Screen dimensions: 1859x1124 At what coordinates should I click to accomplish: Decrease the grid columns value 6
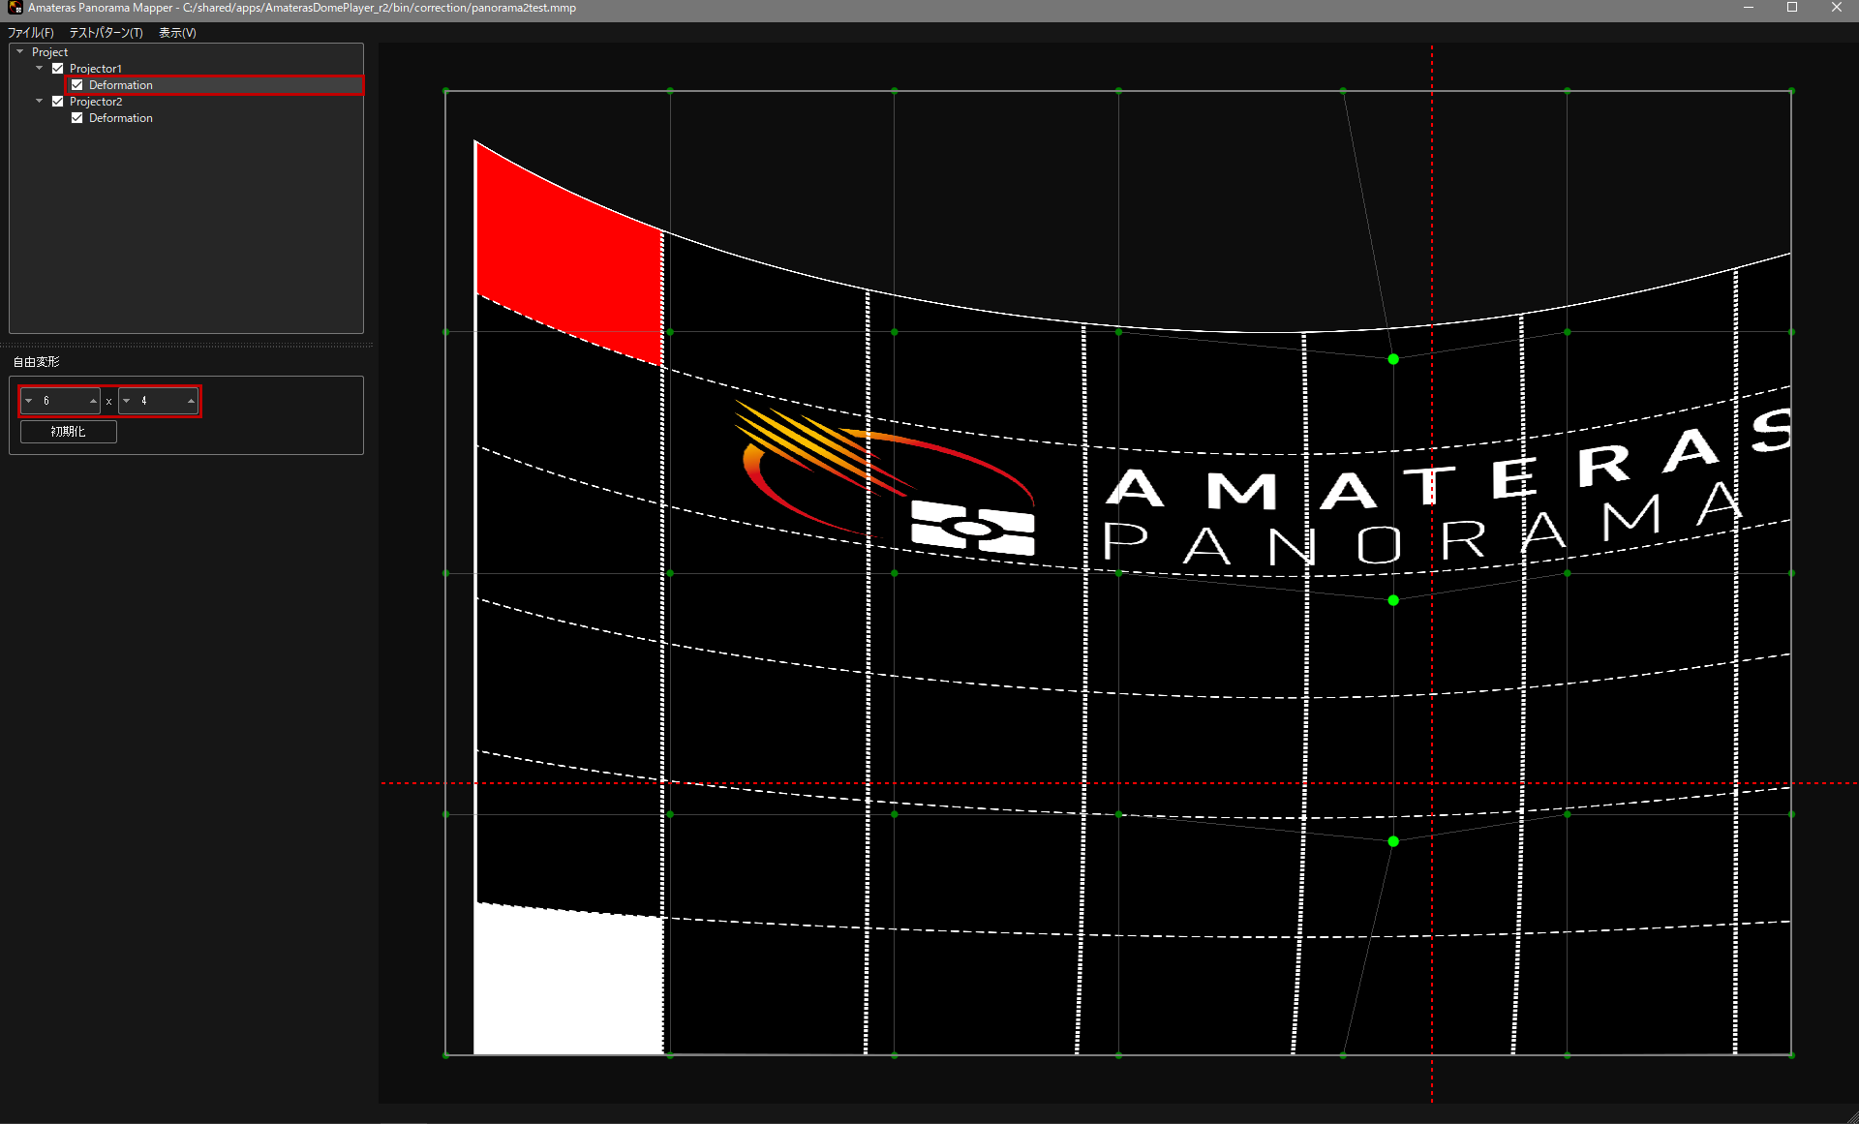click(29, 401)
